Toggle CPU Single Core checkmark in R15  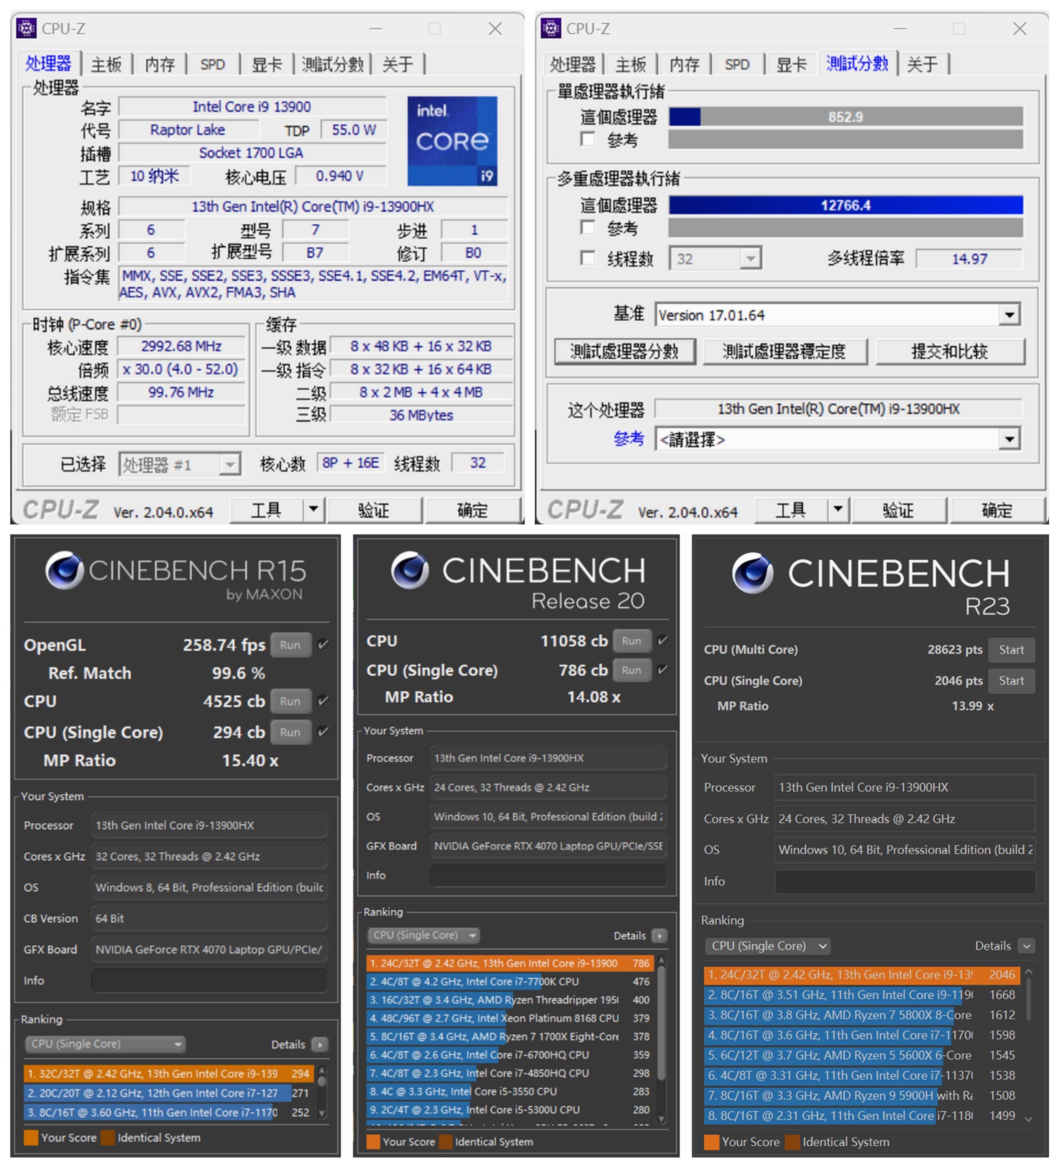(x=323, y=731)
